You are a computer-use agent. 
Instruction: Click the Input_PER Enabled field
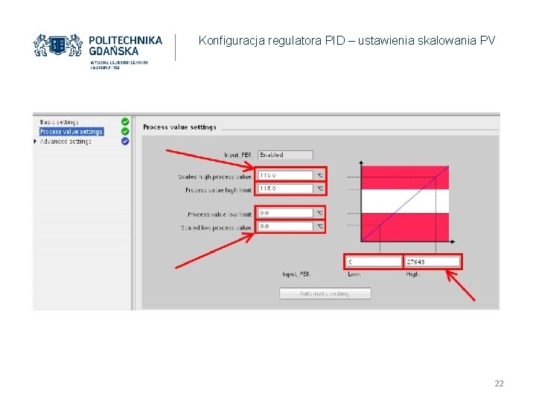click(285, 155)
